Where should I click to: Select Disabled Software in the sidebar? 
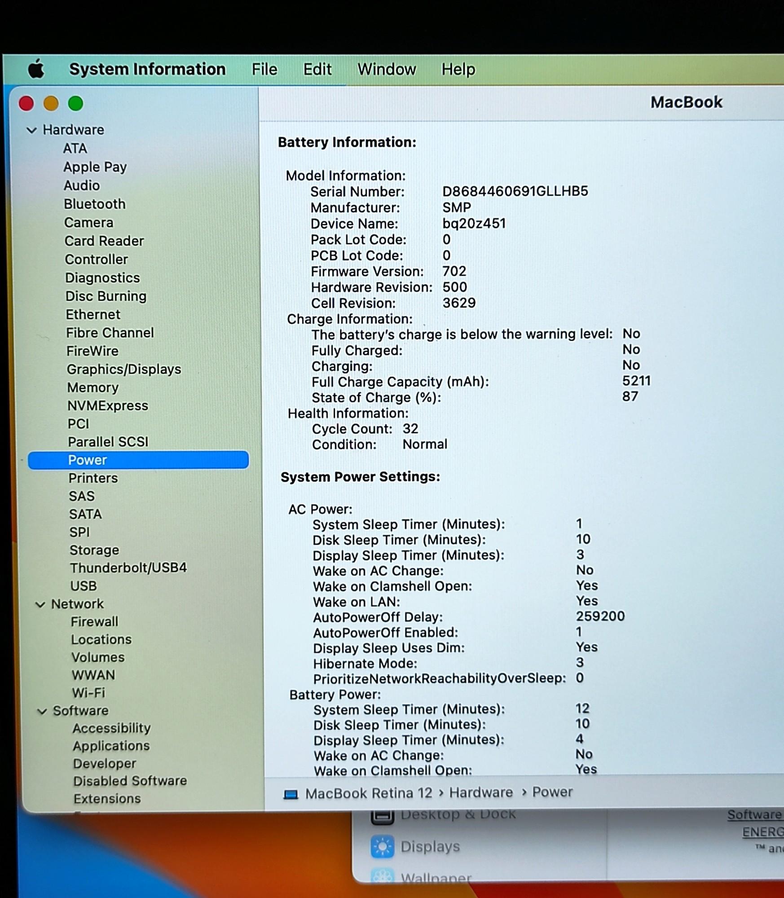[130, 781]
